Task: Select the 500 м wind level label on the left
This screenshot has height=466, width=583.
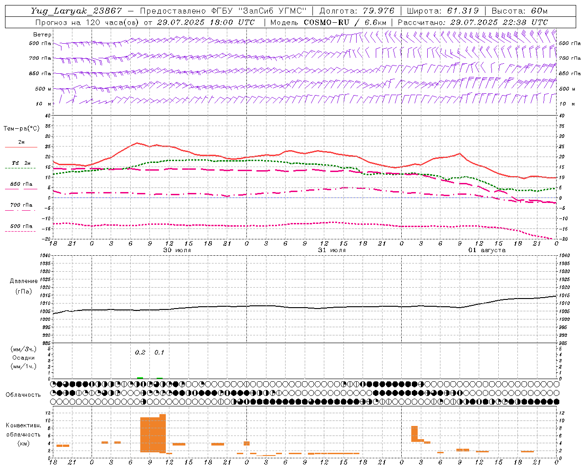Action: (x=43, y=89)
